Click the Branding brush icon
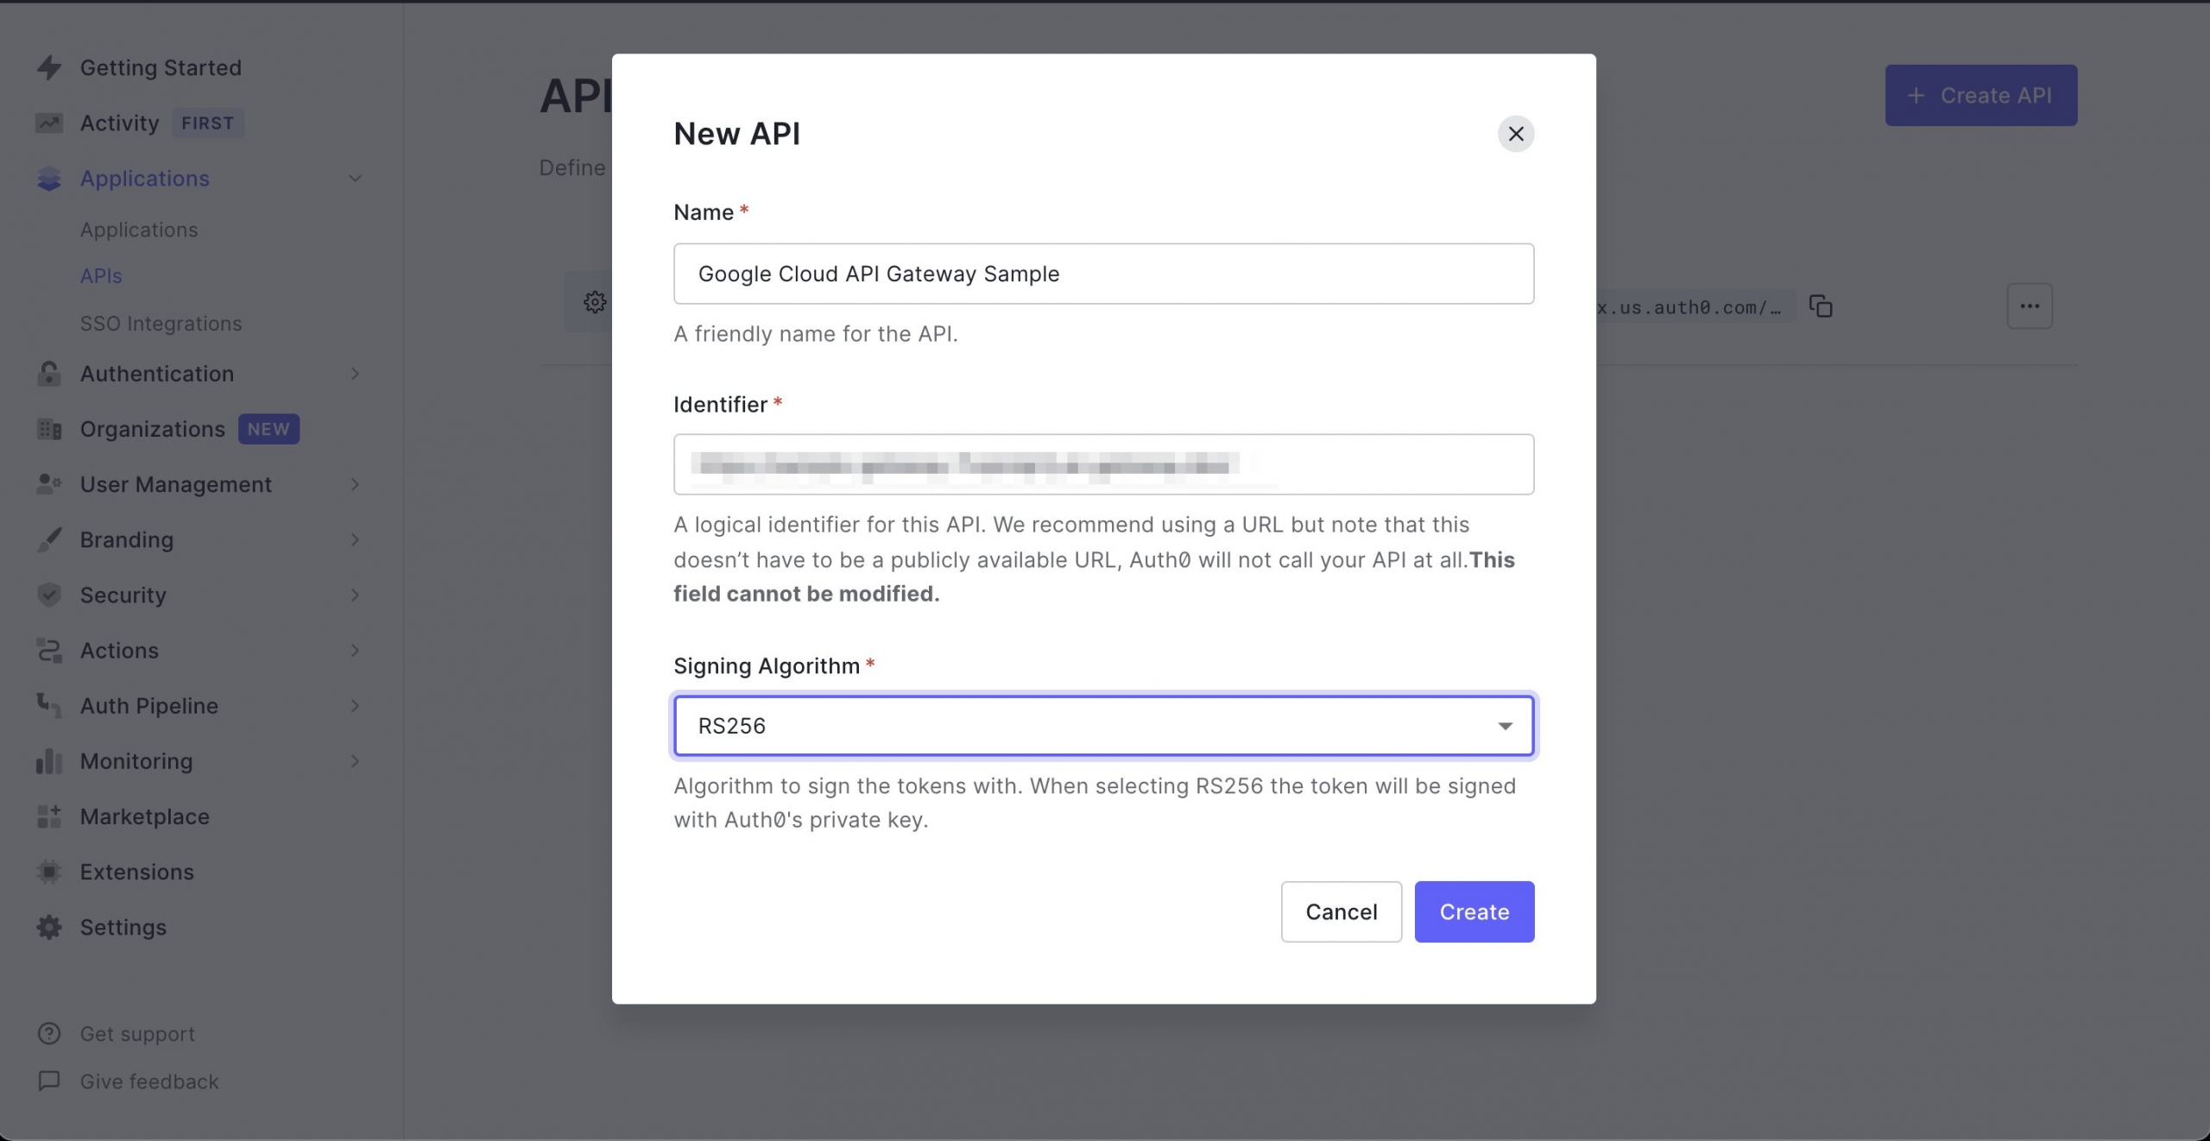Screen dimensions: 2210x1141 [49, 539]
